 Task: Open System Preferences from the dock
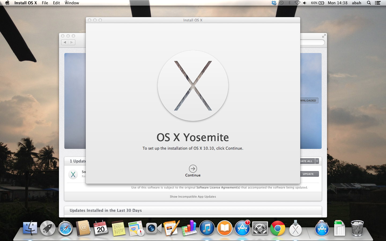coord(260,228)
